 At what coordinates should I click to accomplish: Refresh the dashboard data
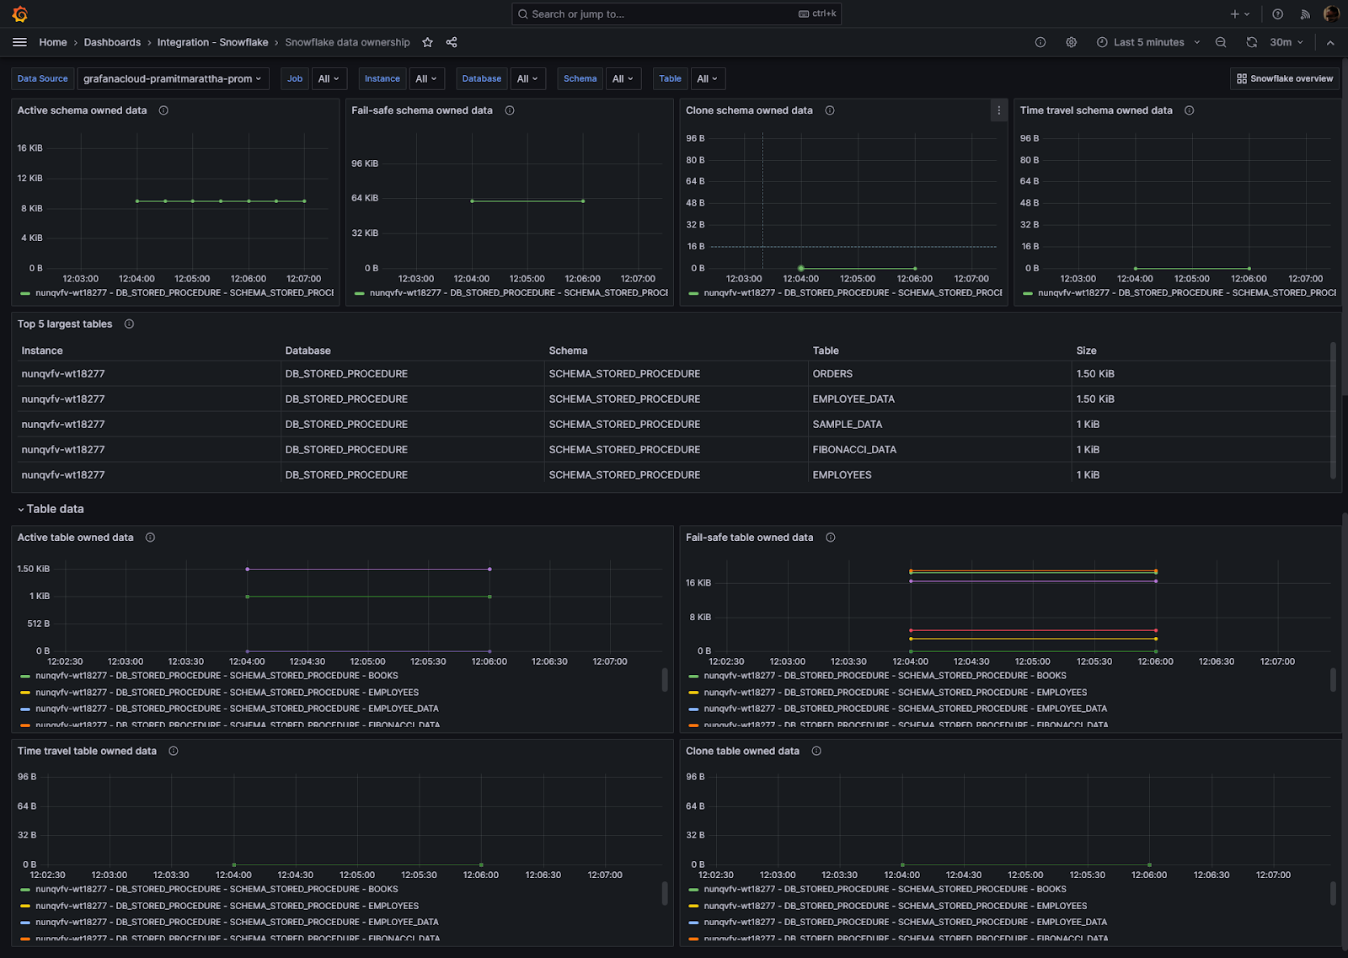1252,41
